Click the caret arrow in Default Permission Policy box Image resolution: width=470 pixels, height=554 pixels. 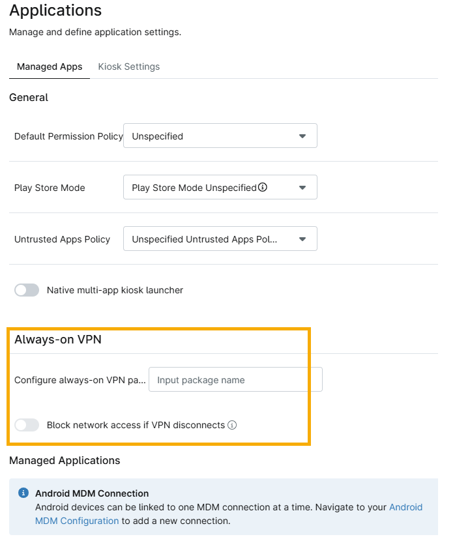point(302,136)
